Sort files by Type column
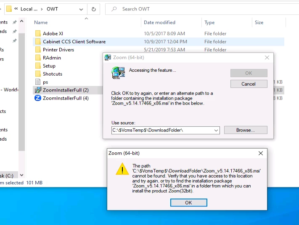 tap(209, 23)
